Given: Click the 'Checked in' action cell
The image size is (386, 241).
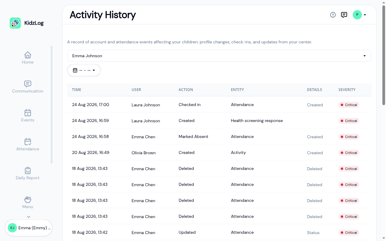Looking at the screenshot, I should 189,105.
